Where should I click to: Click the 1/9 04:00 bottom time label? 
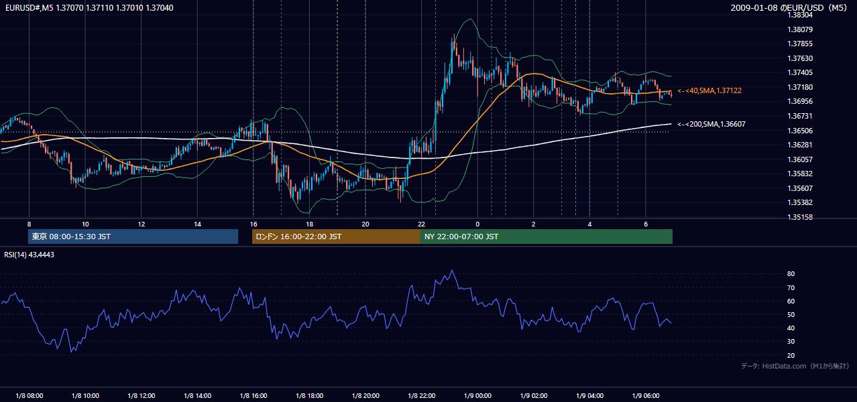589,396
